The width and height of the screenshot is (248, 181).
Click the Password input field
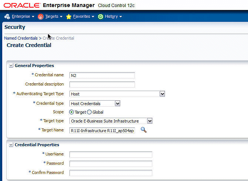(x=111, y=164)
